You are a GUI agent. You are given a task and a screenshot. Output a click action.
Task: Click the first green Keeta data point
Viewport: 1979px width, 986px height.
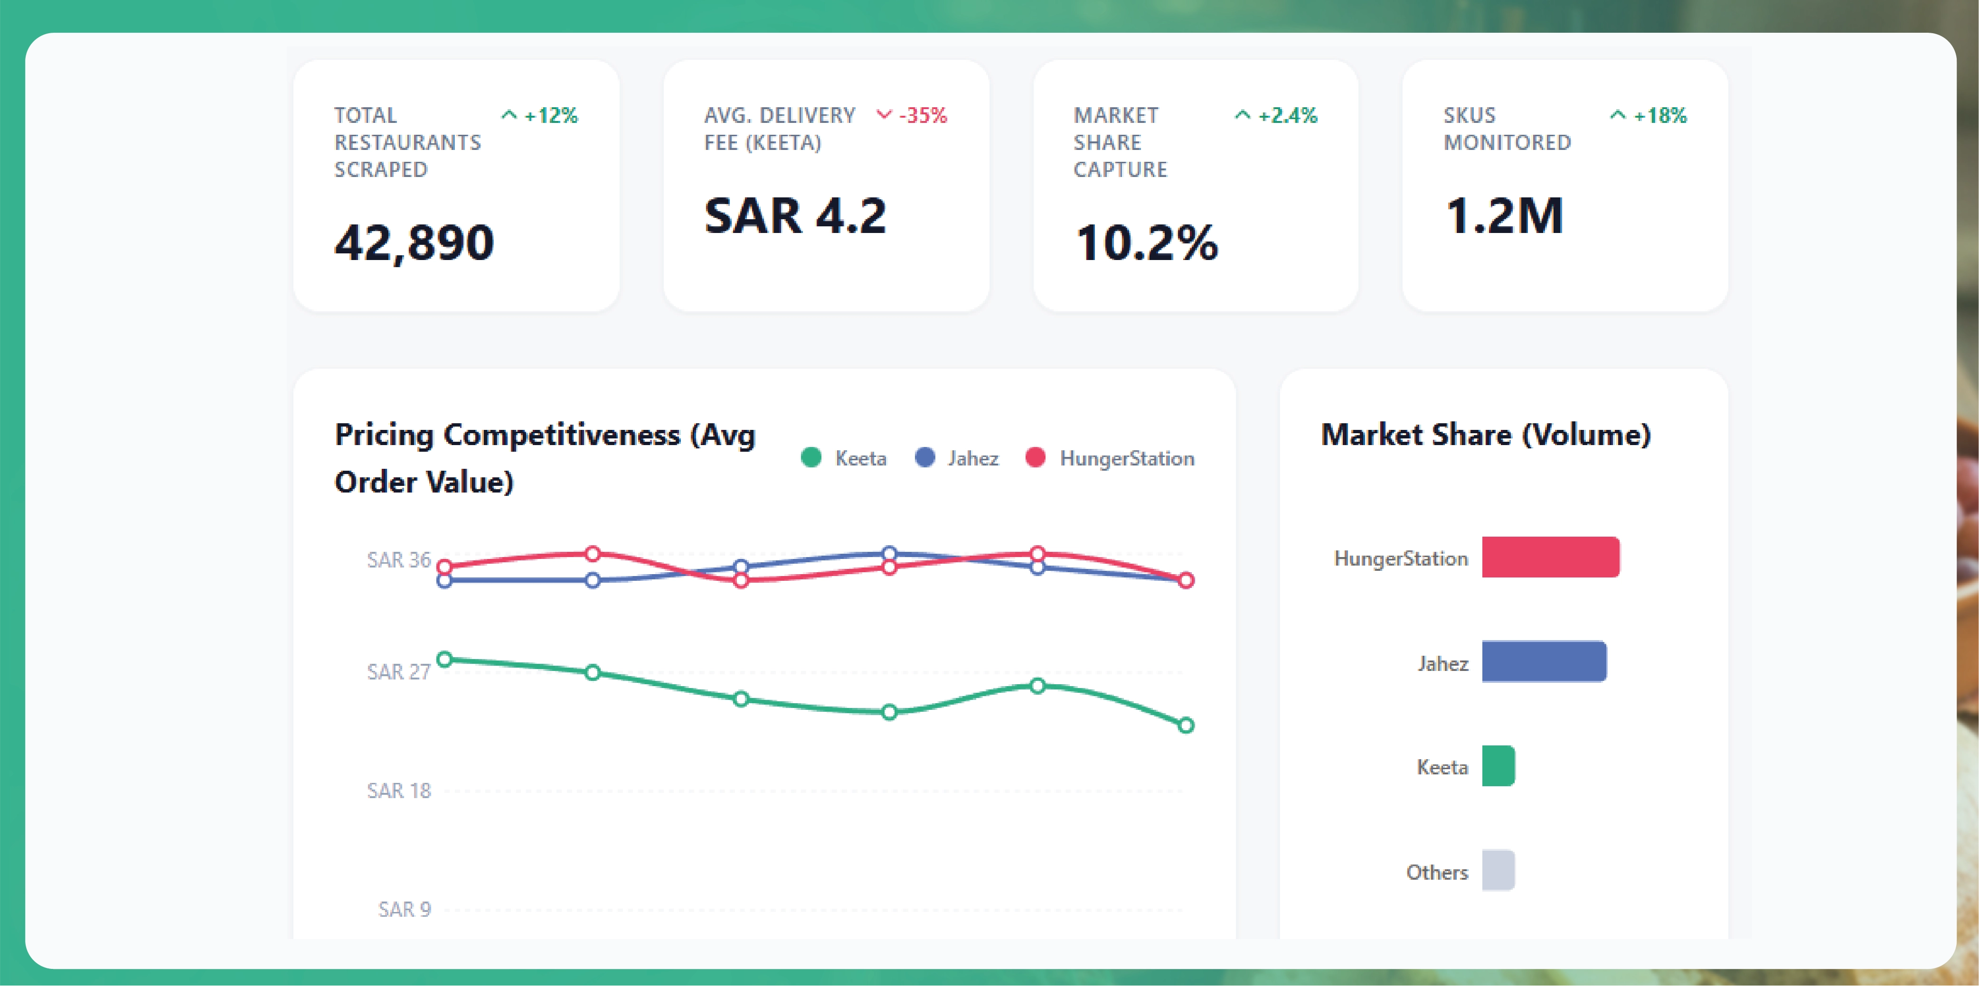pos(444,659)
